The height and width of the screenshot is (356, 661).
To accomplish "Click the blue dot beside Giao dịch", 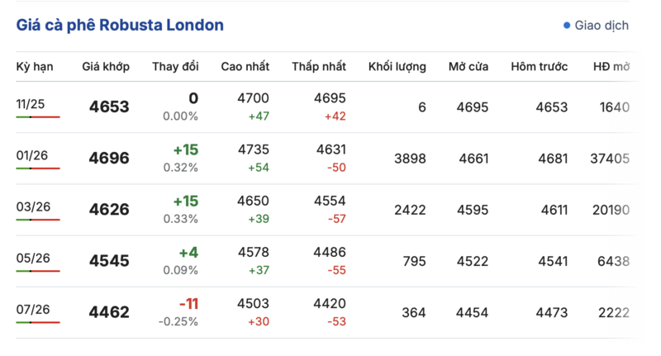I will pos(567,26).
